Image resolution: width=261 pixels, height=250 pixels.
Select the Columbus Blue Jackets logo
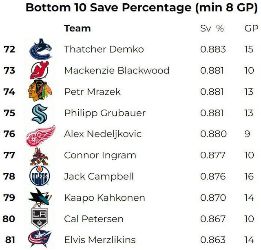click(x=40, y=239)
